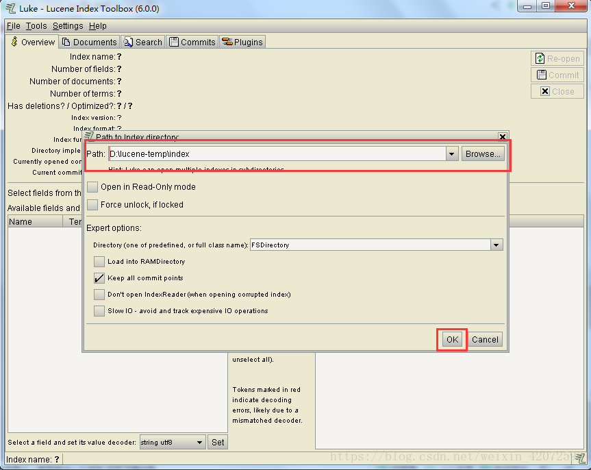Image resolution: width=591 pixels, height=470 pixels.
Task: Check Load into RAMDirectory option
Action: pyautogui.click(x=99, y=262)
